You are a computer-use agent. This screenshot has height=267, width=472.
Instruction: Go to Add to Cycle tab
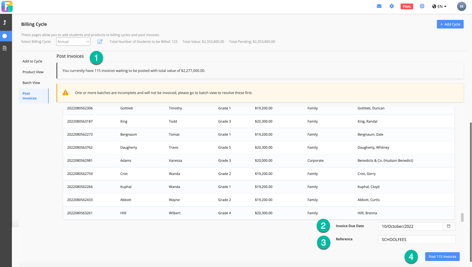pyautogui.click(x=32, y=61)
